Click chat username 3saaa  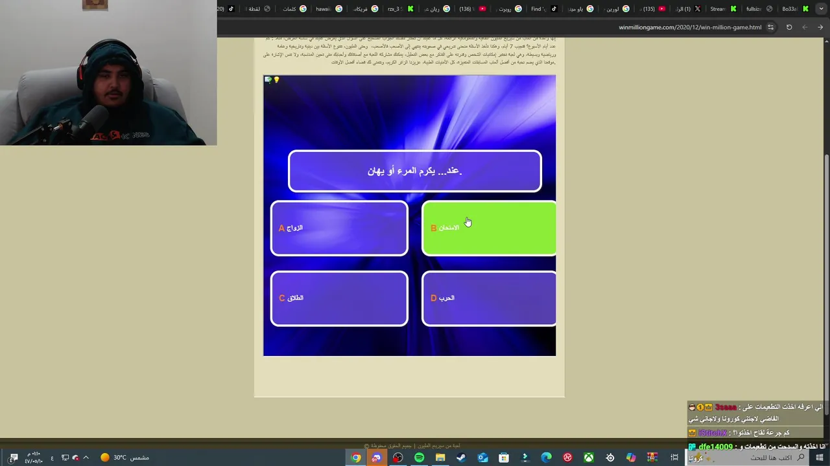tap(726, 407)
